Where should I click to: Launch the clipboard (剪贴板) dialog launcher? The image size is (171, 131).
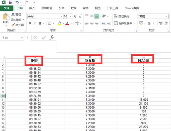(x=24, y=31)
